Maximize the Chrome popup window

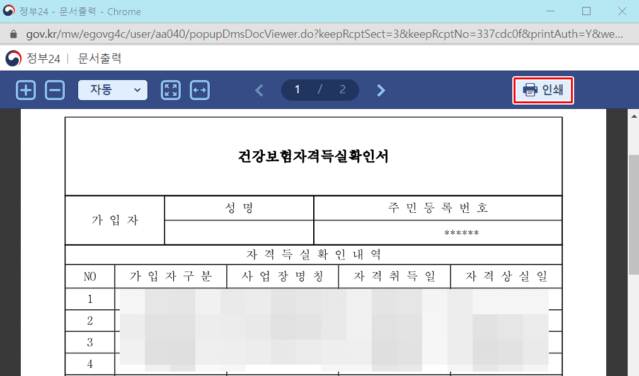point(587,11)
